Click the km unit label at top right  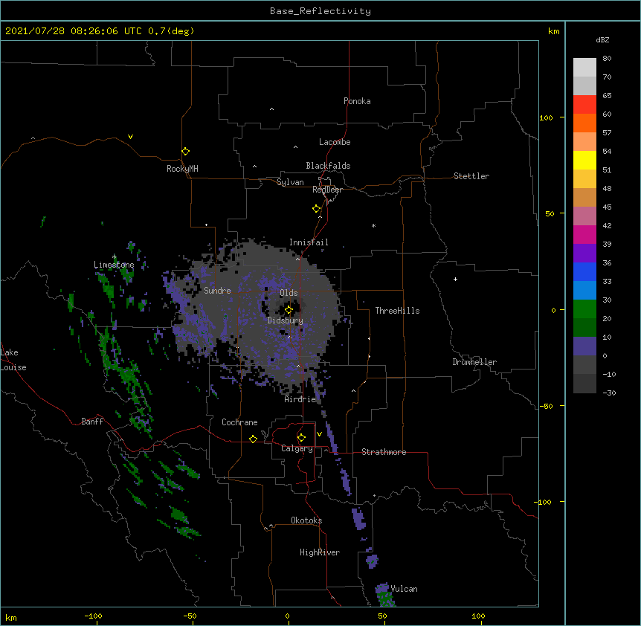pyautogui.click(x=554, y=31)
